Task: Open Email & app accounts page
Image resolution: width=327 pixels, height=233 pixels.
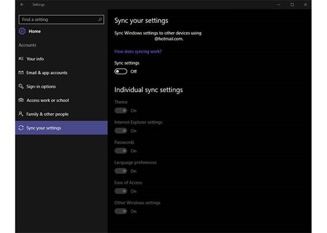Action: click(47, 73)
